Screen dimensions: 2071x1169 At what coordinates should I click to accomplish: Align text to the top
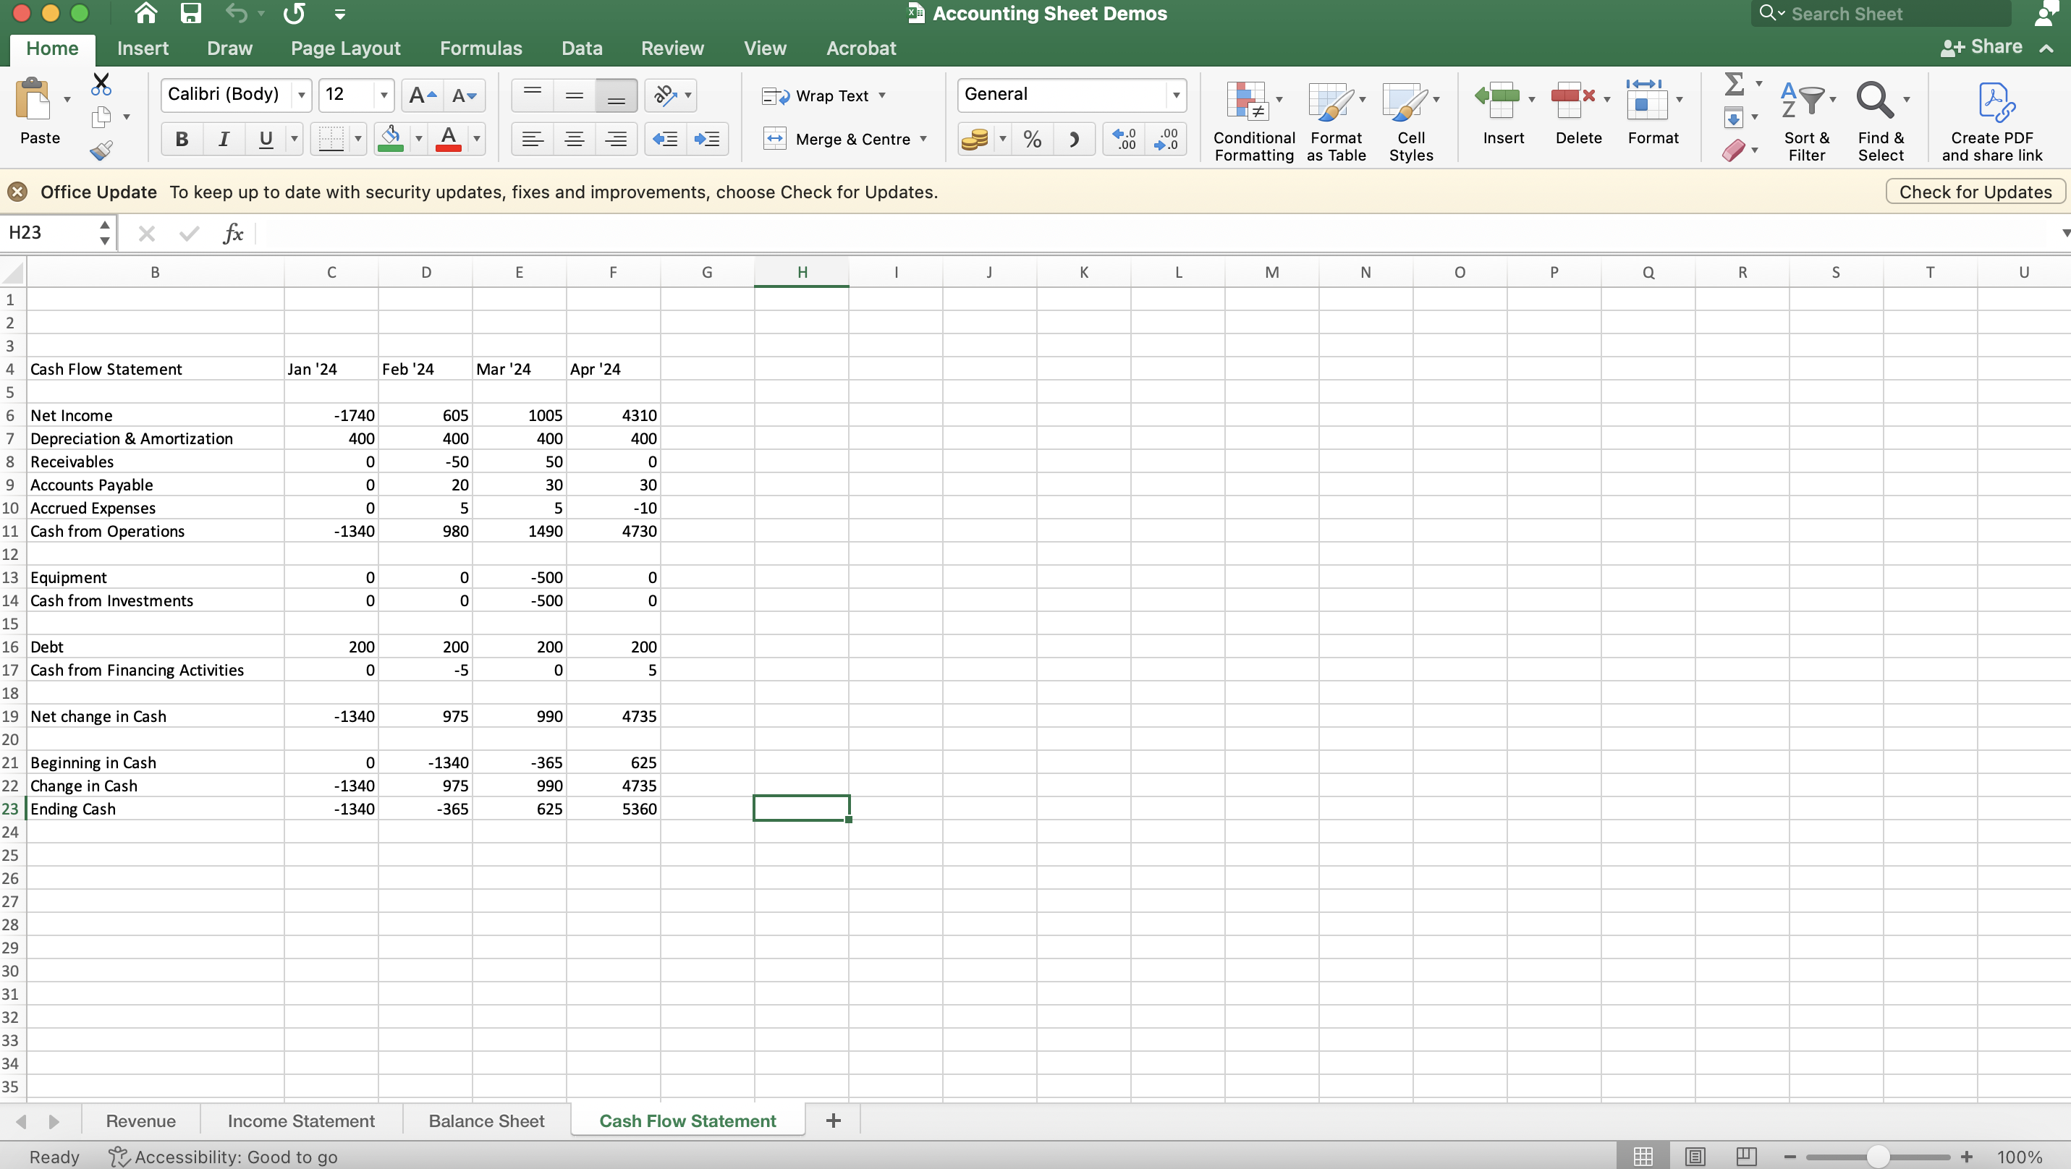tap(532, 95)
